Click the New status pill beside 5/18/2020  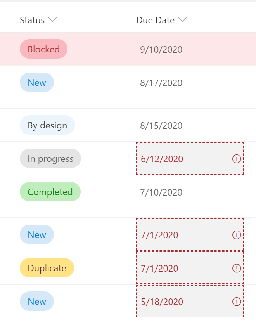click(37, 302)
